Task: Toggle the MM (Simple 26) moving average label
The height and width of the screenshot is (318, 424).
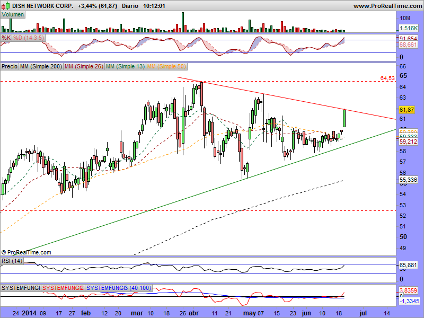Action: [83, 66]
